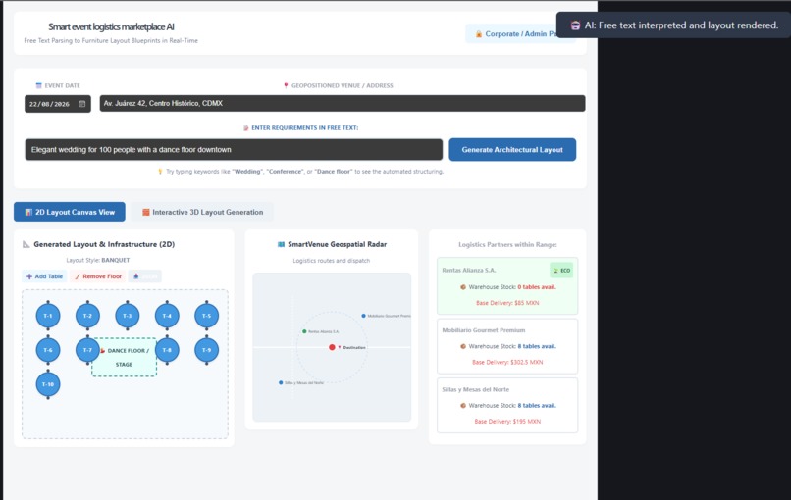The image size is (791, 500).
Task: Click Generate Architectural Layout button
Action: (512, 150)
